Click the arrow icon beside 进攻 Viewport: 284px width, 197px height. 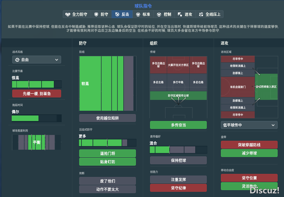(180, 14)
